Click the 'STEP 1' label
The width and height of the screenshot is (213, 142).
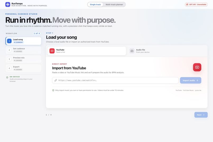(x=50, y=33)
